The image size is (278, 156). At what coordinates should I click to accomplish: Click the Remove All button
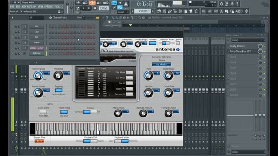[129, 94]
